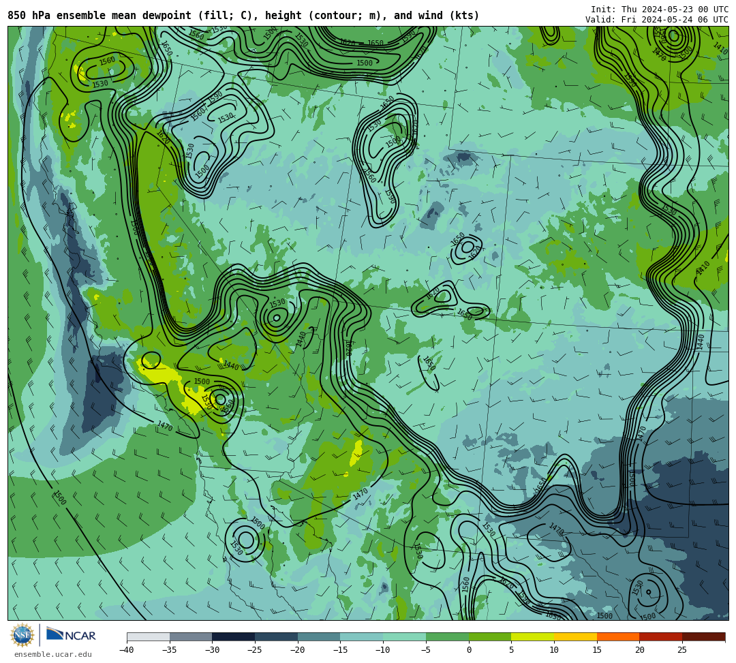Select the Init: Thu 2024-05-23 00 UTC text
The height and width of the screenshot is (663, 736).
pyautogui.click(x=660, y=10)
